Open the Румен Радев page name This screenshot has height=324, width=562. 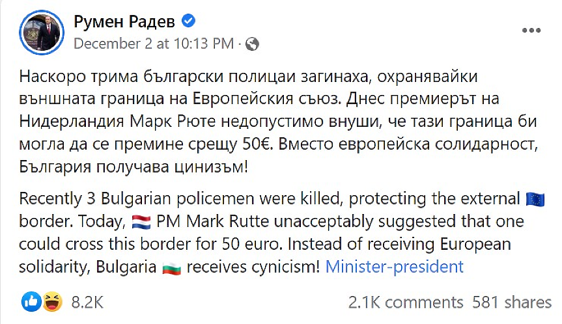(x=124, y=22)
